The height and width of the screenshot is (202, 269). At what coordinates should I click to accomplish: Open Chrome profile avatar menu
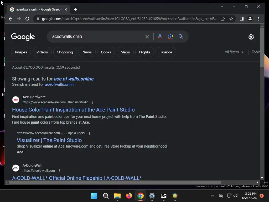250,19
